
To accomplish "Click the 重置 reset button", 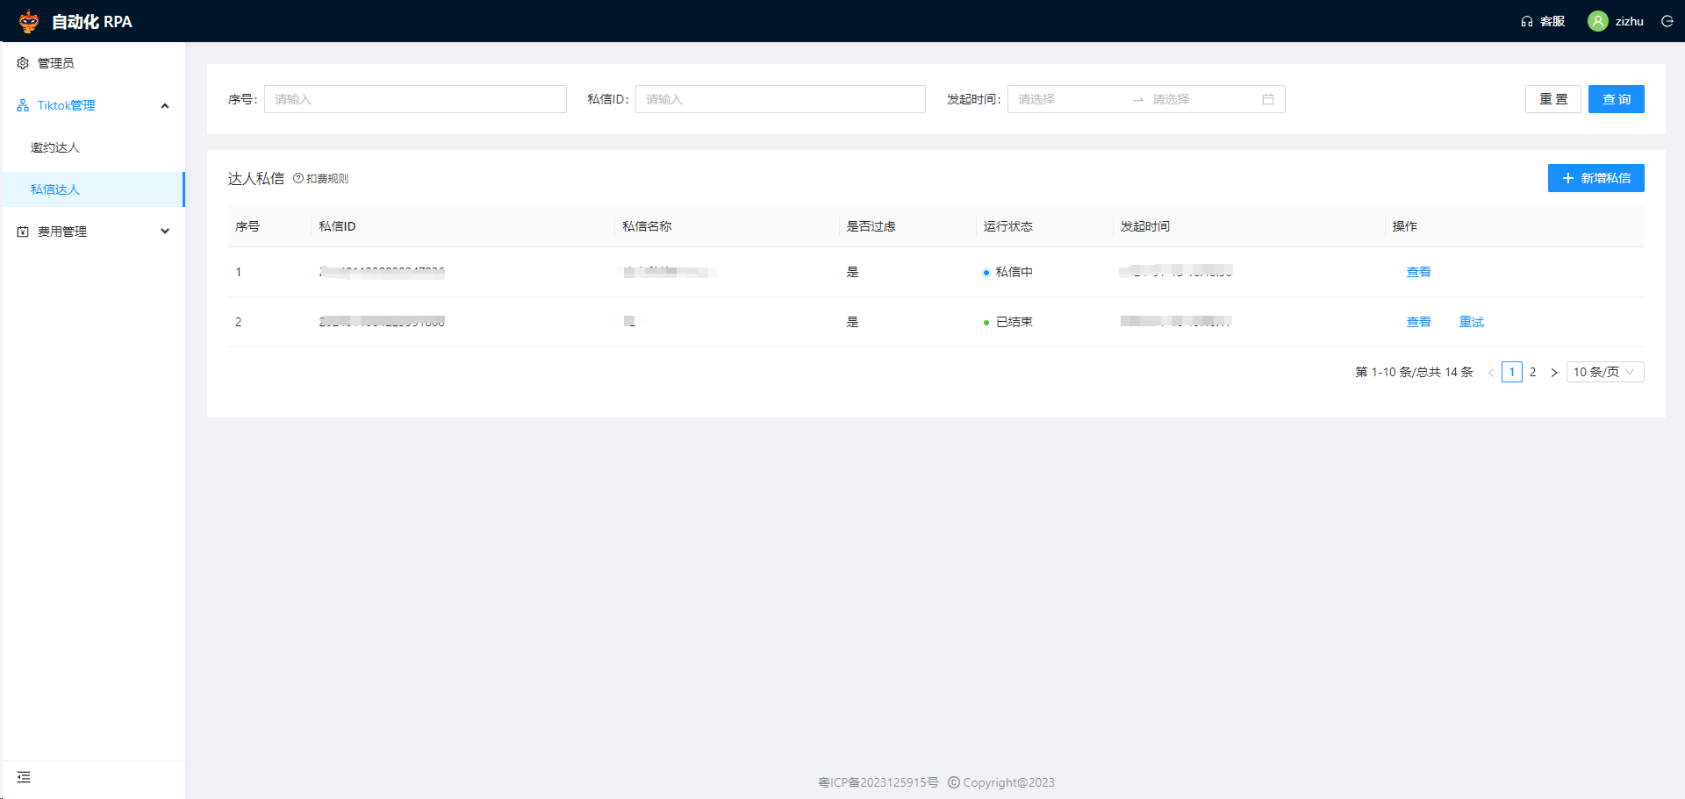I will 1553,99.
